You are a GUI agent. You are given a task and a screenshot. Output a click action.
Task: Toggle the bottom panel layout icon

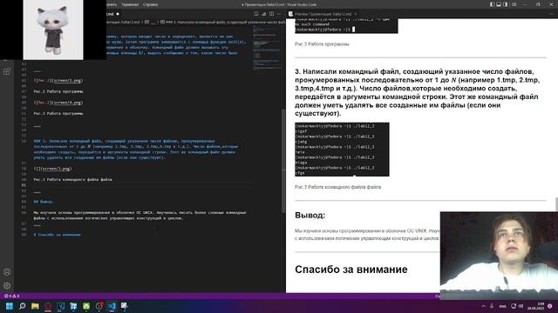click(x=499, y=4)
